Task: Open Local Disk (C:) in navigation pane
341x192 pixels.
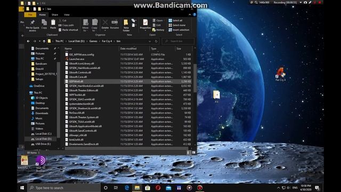Action: [x=43, y=134]
